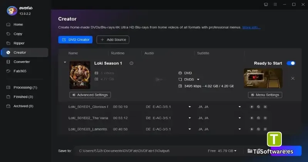Open audio dropdown for Loki_S01E01

[x=189, y=107]
